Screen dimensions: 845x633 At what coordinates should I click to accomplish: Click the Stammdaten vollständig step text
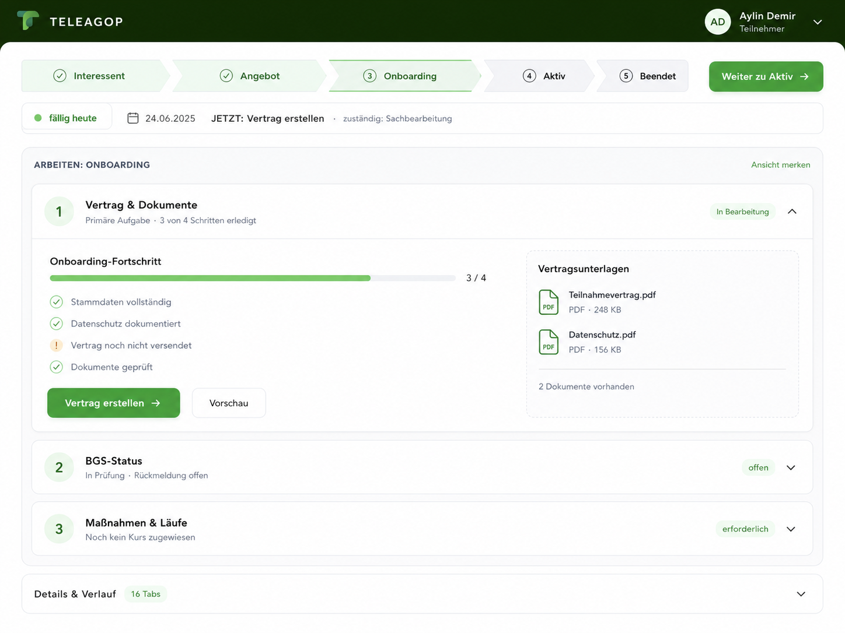click(x=121, y=302)
